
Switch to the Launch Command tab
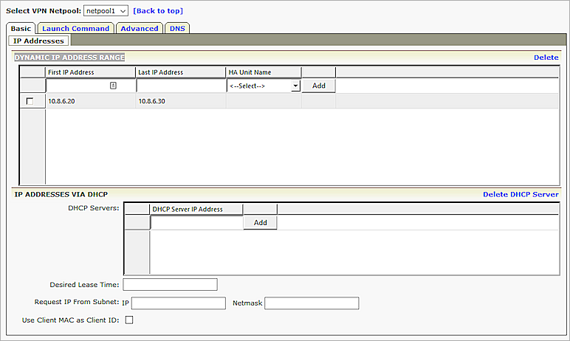pos(76,28)
